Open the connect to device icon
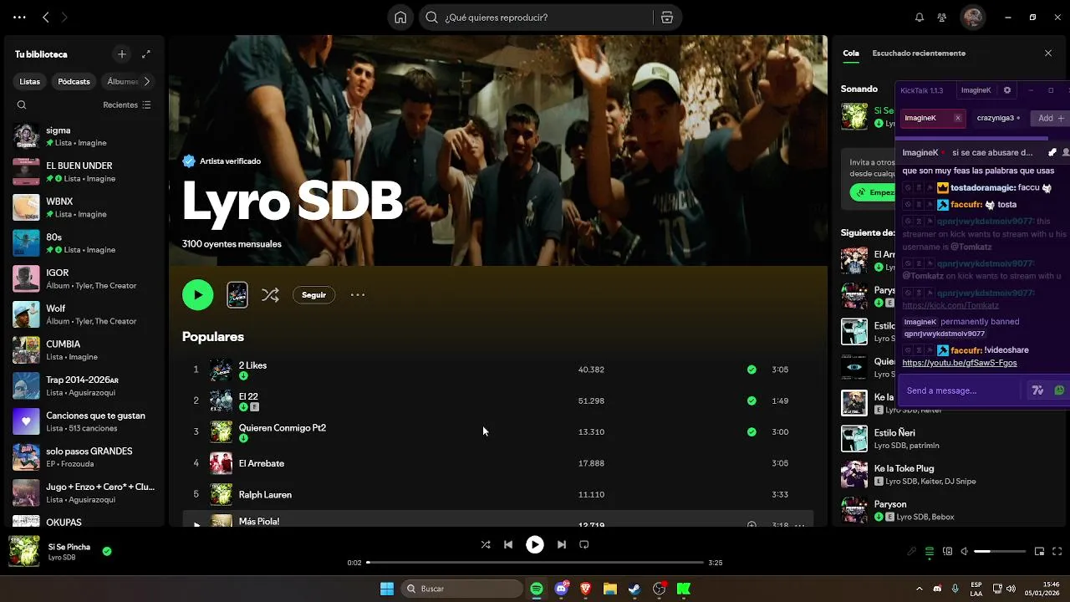The height and width of the screenshot is (602, 1070). [x=947, y=552]
